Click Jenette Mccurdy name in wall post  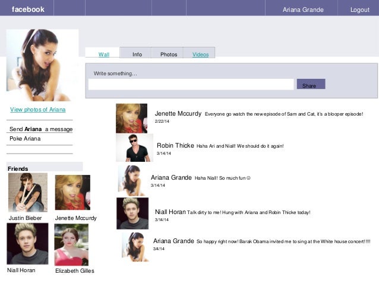click(178, 113)
